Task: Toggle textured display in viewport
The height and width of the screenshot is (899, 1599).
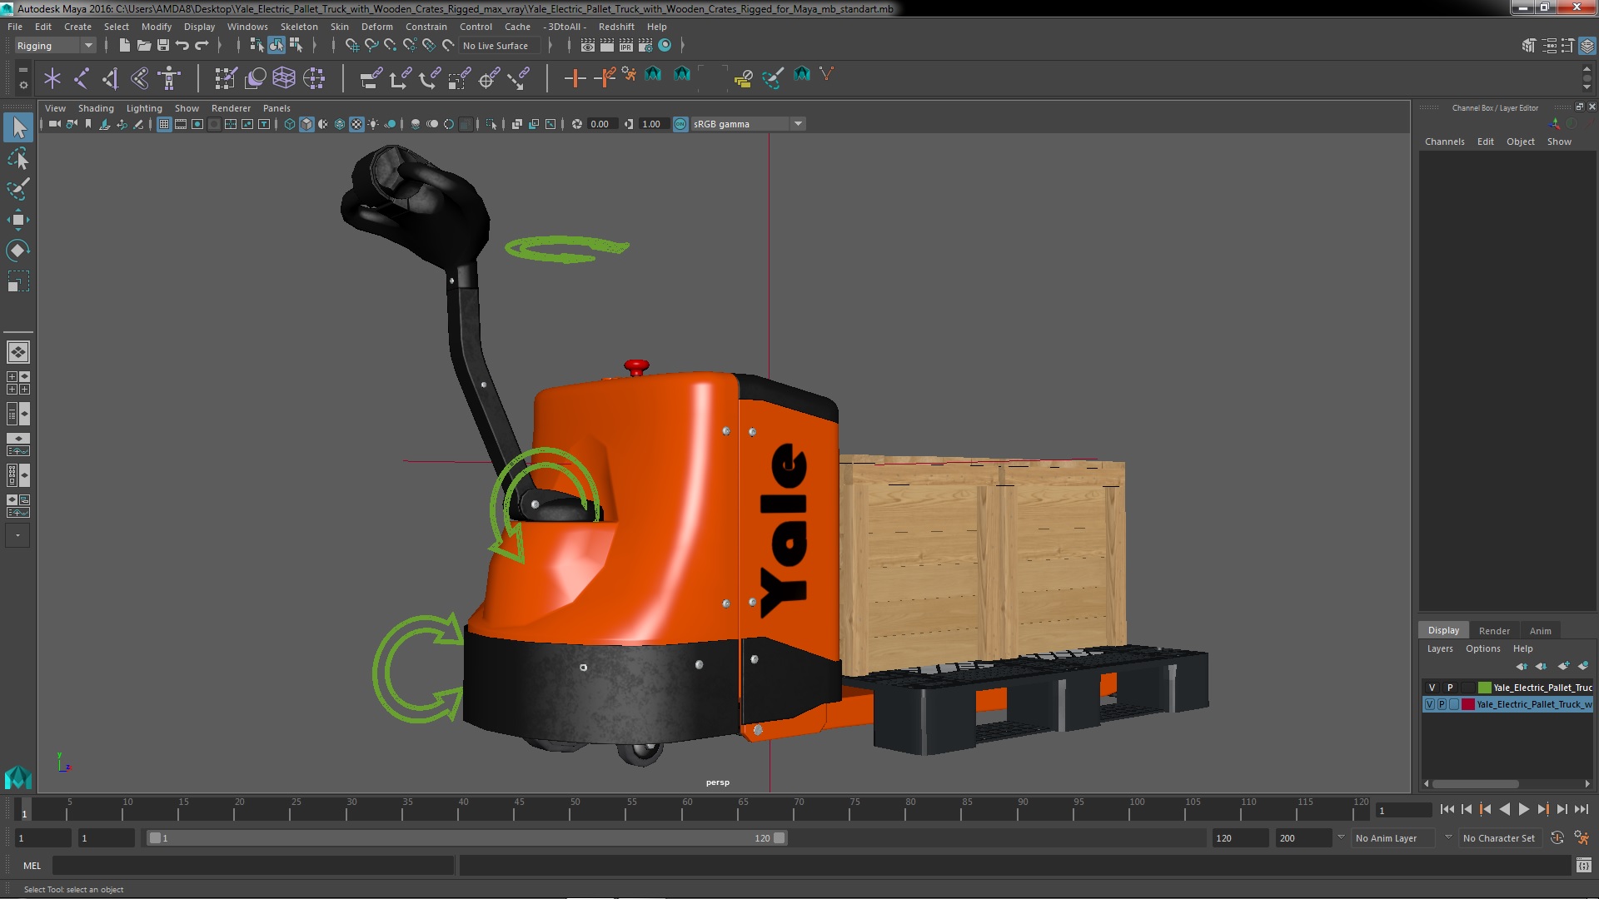Action: pyautogui.click(x=356, y=124)
